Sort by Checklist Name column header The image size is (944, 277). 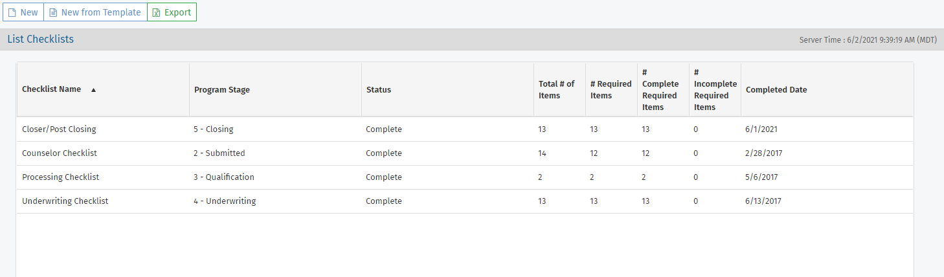click(52, 89)
